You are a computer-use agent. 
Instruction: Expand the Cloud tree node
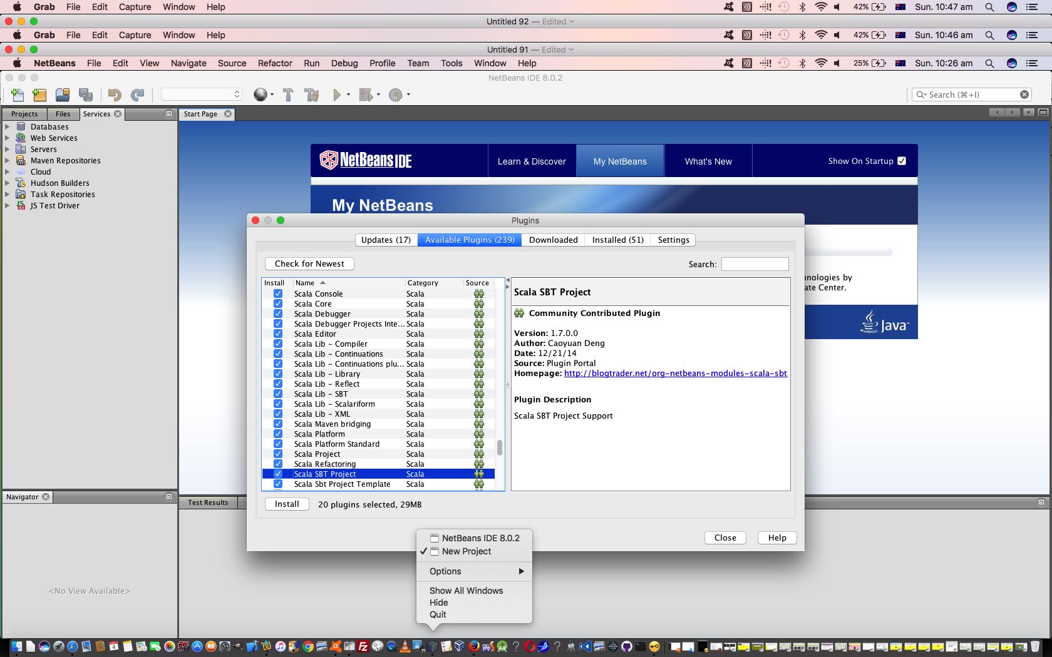pyautogui.click(x=8, y=171)
